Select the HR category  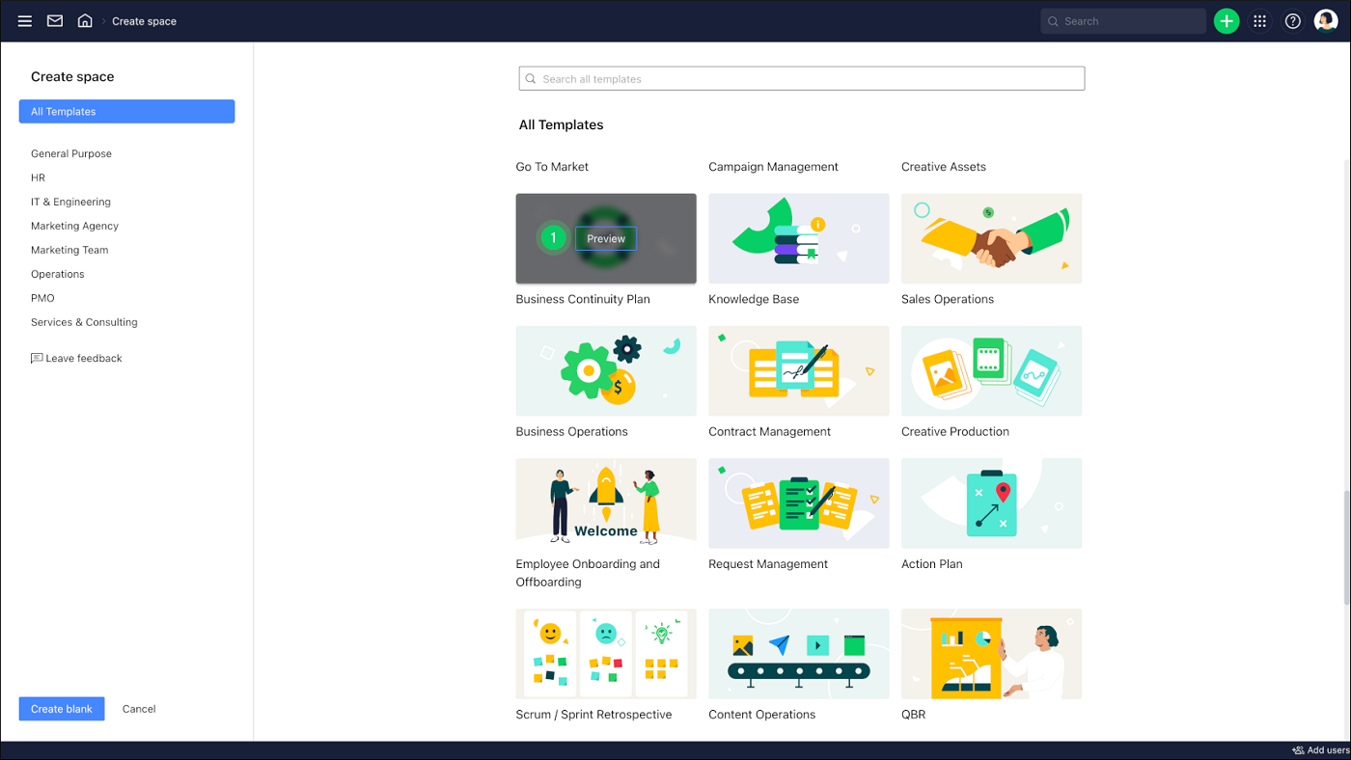pyautogui.click(x=38, y=177)
